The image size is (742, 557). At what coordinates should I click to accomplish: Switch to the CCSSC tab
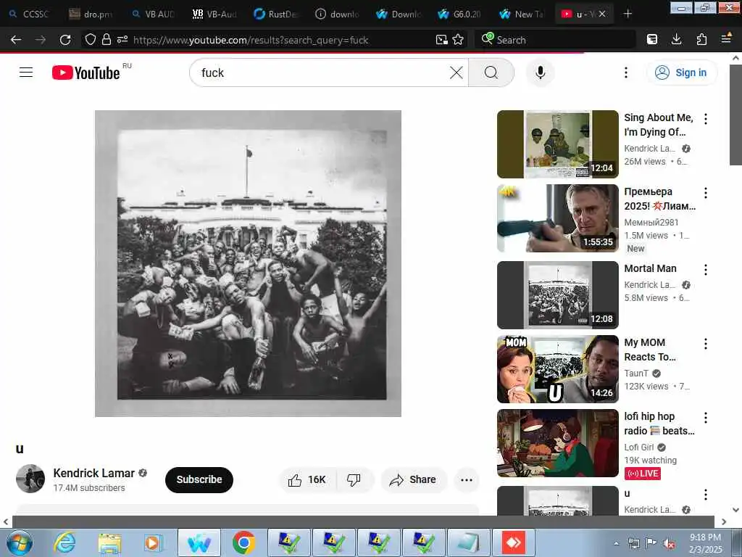pos(29,15)
